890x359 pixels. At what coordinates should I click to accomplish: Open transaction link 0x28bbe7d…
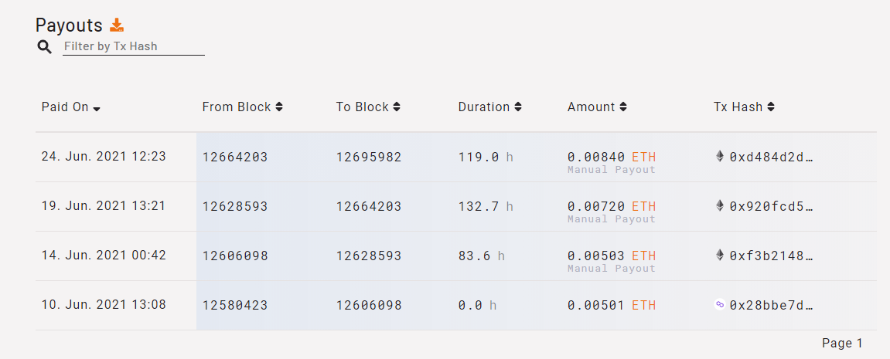pyautogui.click(x=772, y=306)
